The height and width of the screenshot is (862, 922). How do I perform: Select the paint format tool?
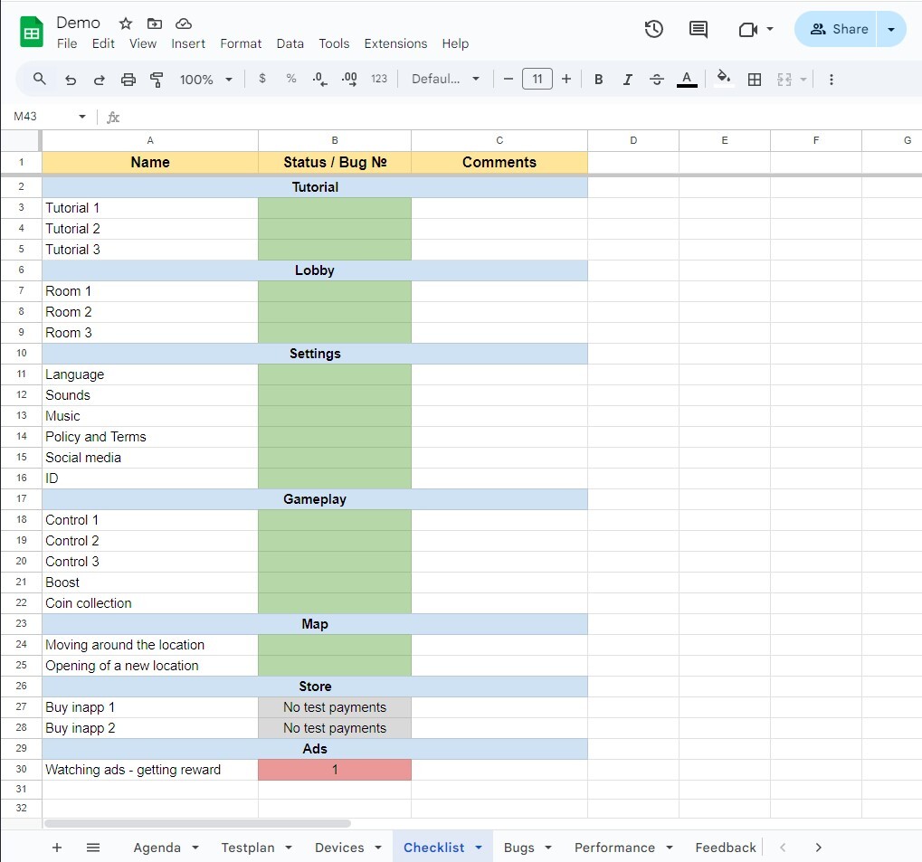(x=157, y=80)
